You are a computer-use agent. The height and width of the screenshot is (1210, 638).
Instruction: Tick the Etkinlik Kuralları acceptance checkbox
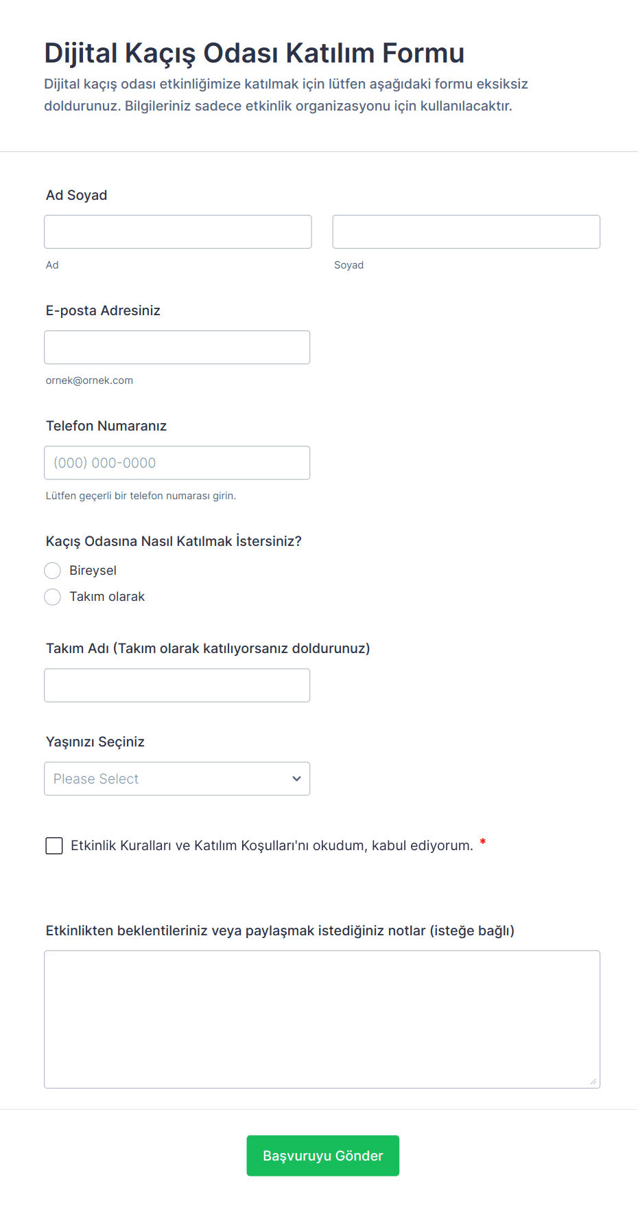click(54, 846)
